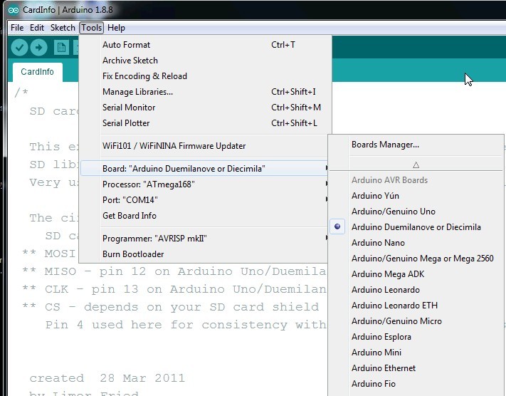The image size is (506, 396).
Task: Select the Arduino Leonardo ETH board
Action: (416, 306)
